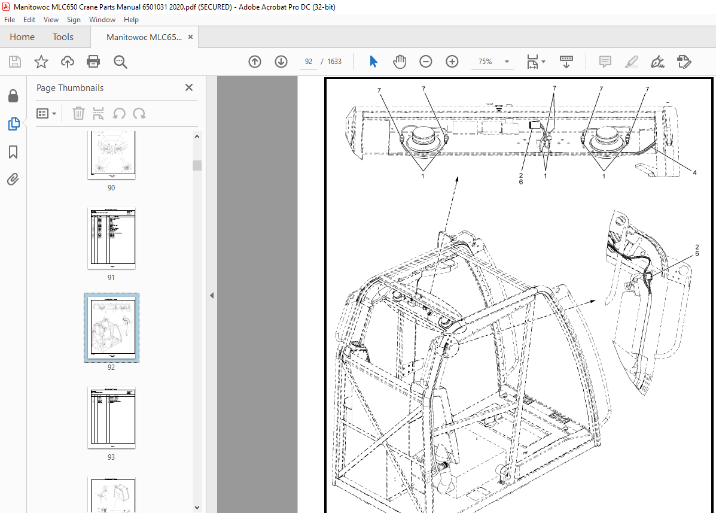Select page 91 thumbnail
716x513 pixels.
(111, 238)
